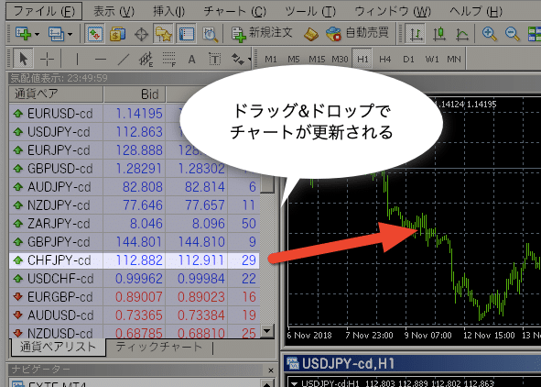Select the crosshair cursor tool
The width and height of the screenshot is (541, 387).
tap(47, 59)
